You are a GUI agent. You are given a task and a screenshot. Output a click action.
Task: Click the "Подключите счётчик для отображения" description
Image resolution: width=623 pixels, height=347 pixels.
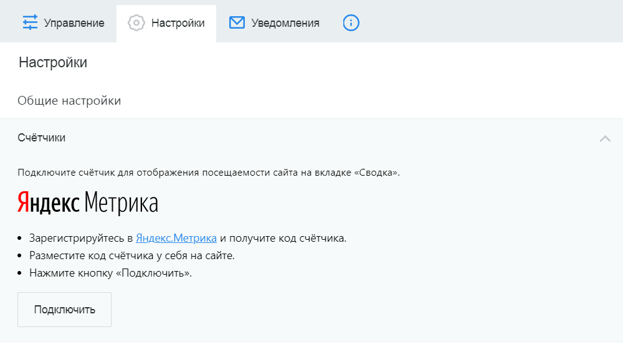coord(209,173)
